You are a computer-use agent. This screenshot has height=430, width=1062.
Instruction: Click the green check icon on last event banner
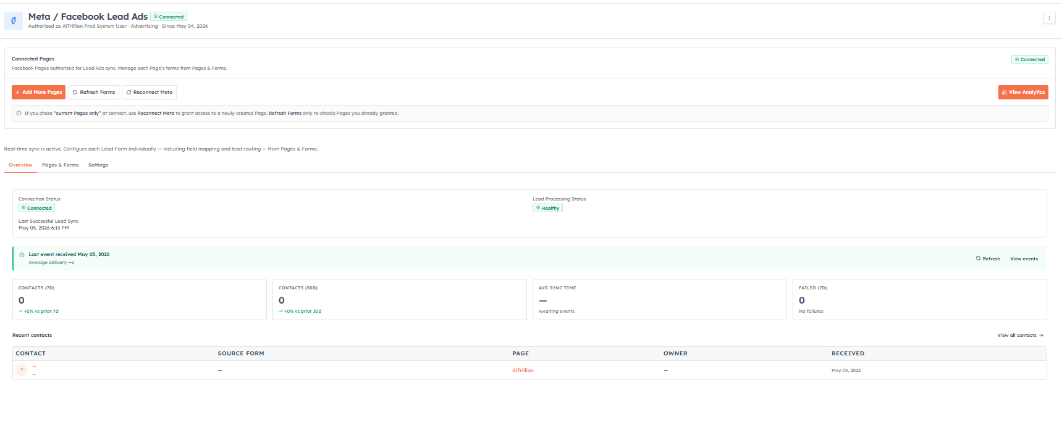pos(22,255)
